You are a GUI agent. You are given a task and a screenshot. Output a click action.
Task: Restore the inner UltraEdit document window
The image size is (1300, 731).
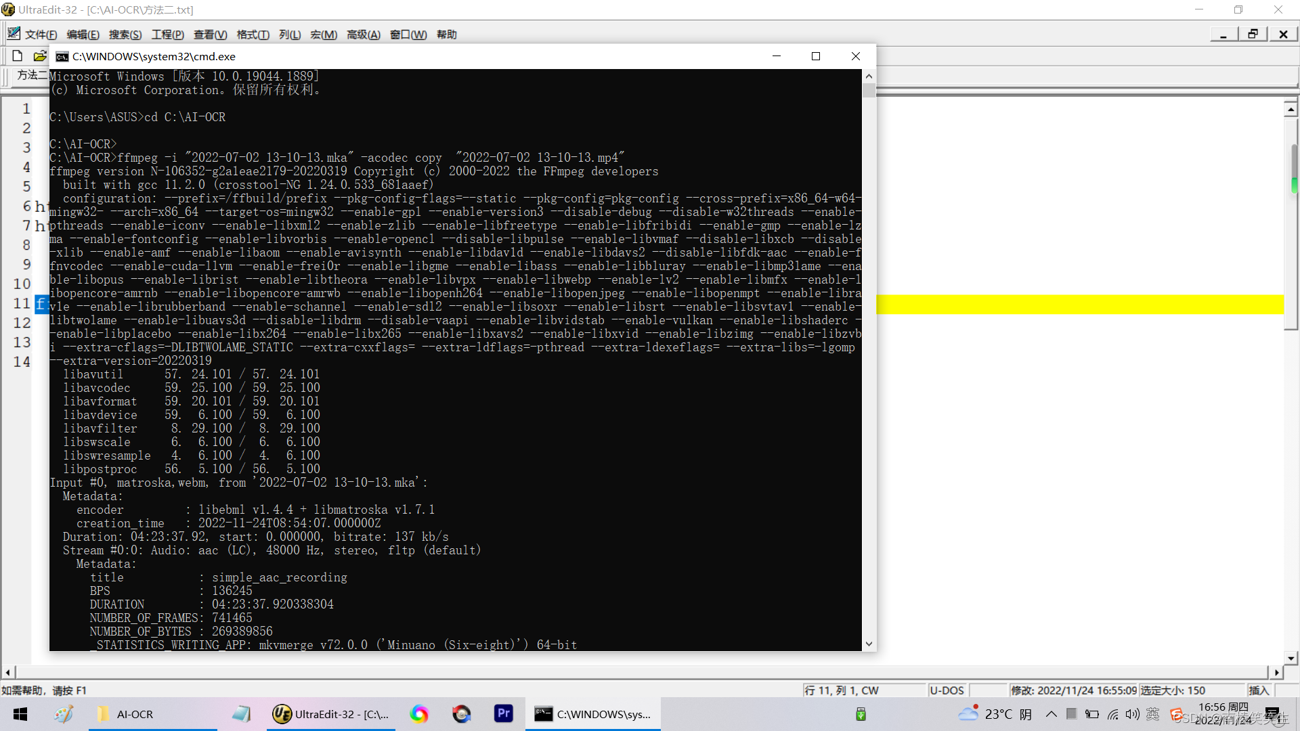pyautogui.click(x=1253, y=35)
